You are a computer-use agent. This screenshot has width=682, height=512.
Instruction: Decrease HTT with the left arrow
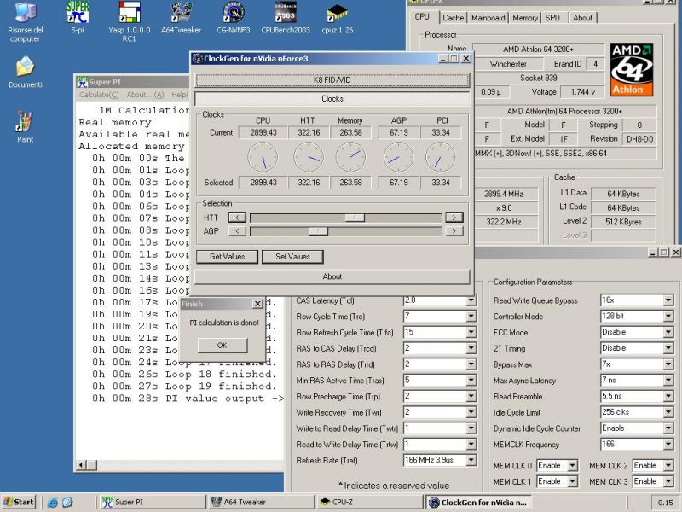237,218
